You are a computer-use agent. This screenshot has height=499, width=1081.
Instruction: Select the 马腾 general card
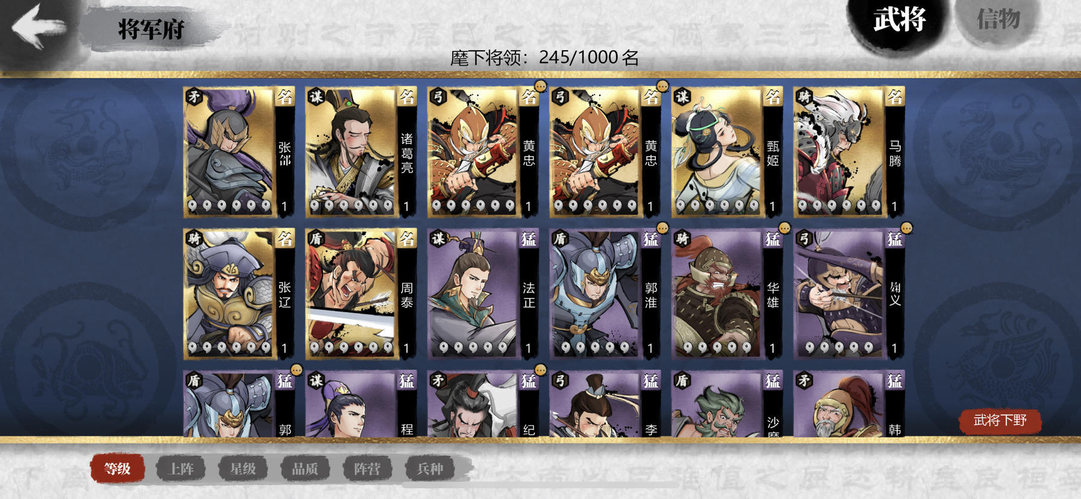point(849,152)
